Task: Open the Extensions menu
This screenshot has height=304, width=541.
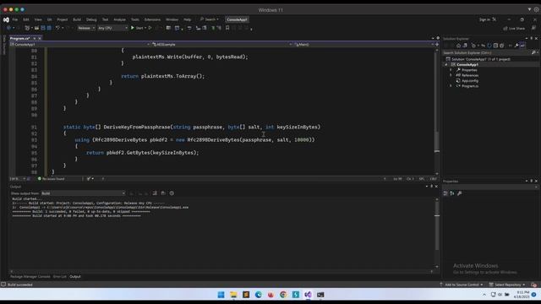Action: click(x=152, y=19)
